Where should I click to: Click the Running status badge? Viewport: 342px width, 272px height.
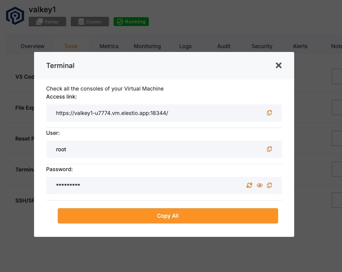(131, 22)
